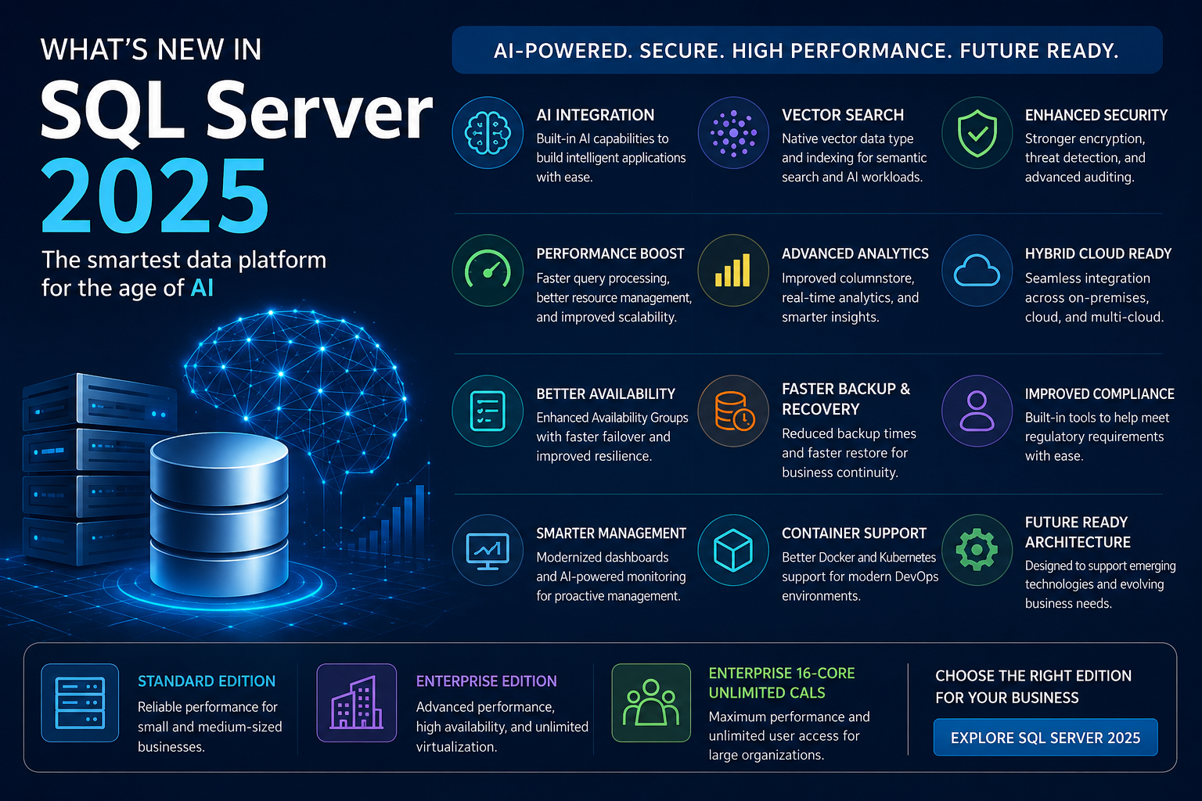Click the Performance Boost gauge icon

488,271
